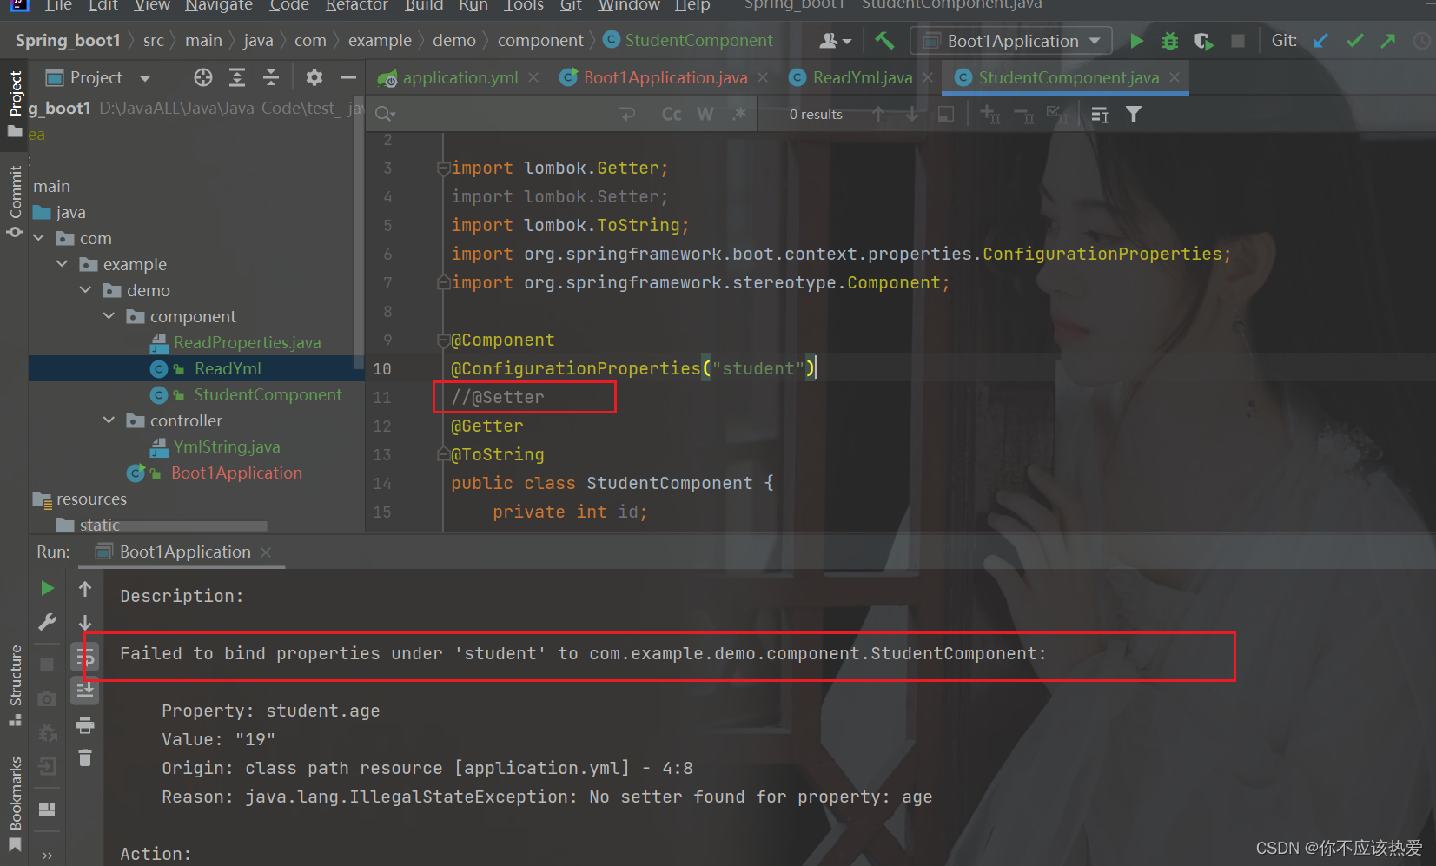The image size is (1436, 866).
Task: Commit changes with the green checkmark icon
Action: click(x=1354, y=40)
